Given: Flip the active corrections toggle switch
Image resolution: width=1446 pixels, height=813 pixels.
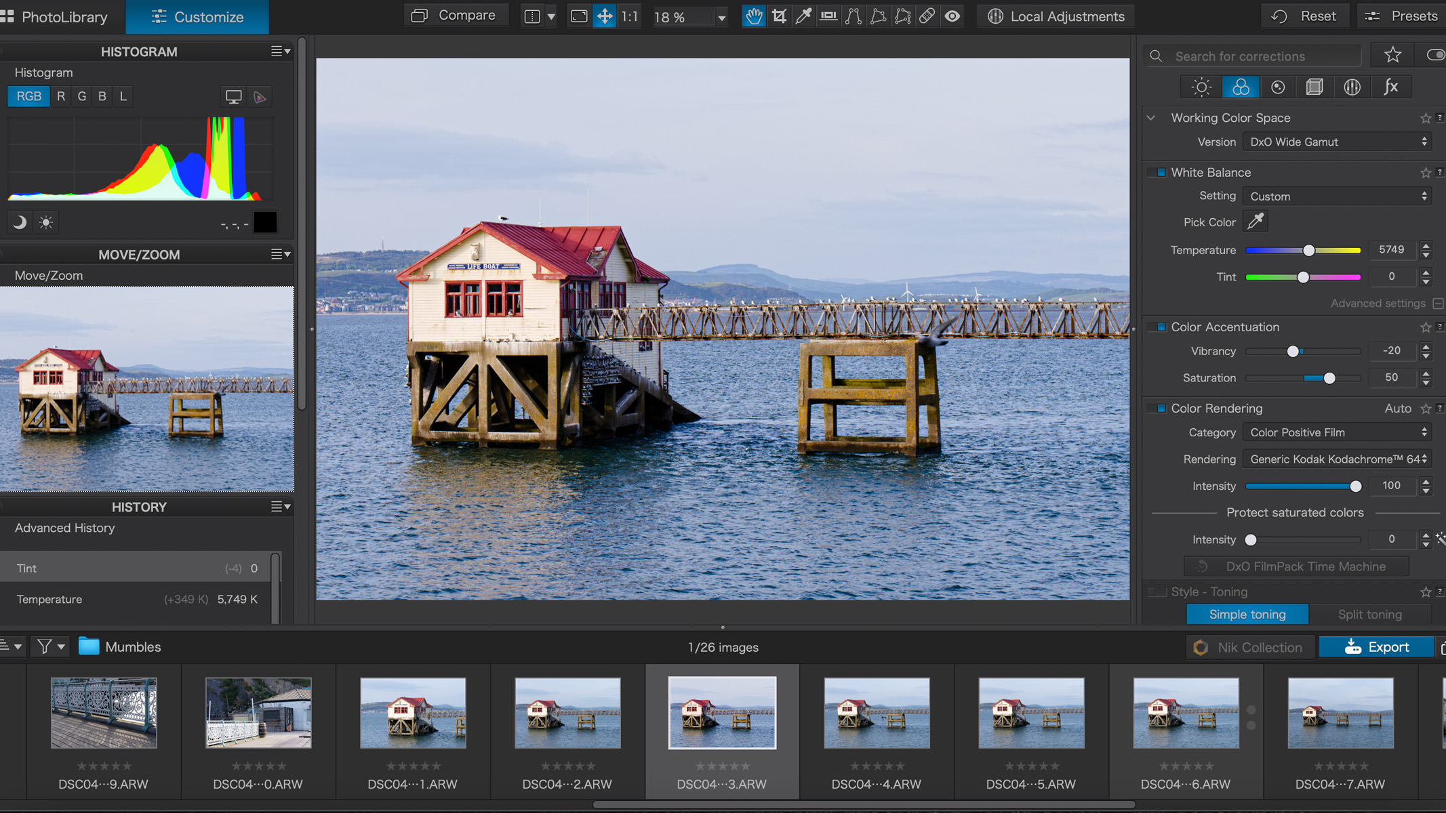Looking at the screenshot, I should click(1435, 55).
